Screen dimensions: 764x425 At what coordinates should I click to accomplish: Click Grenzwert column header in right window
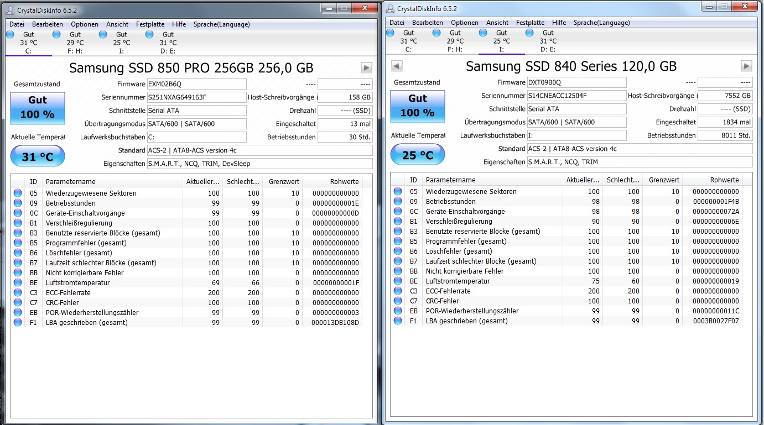point(662,180)
